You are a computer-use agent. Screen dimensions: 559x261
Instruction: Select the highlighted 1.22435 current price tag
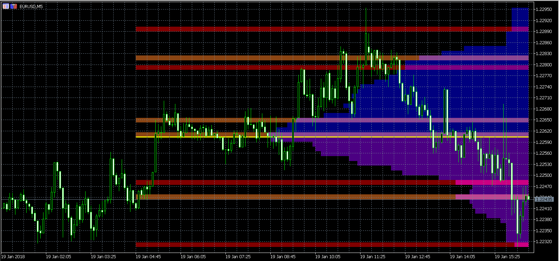(x=544, y=199)
